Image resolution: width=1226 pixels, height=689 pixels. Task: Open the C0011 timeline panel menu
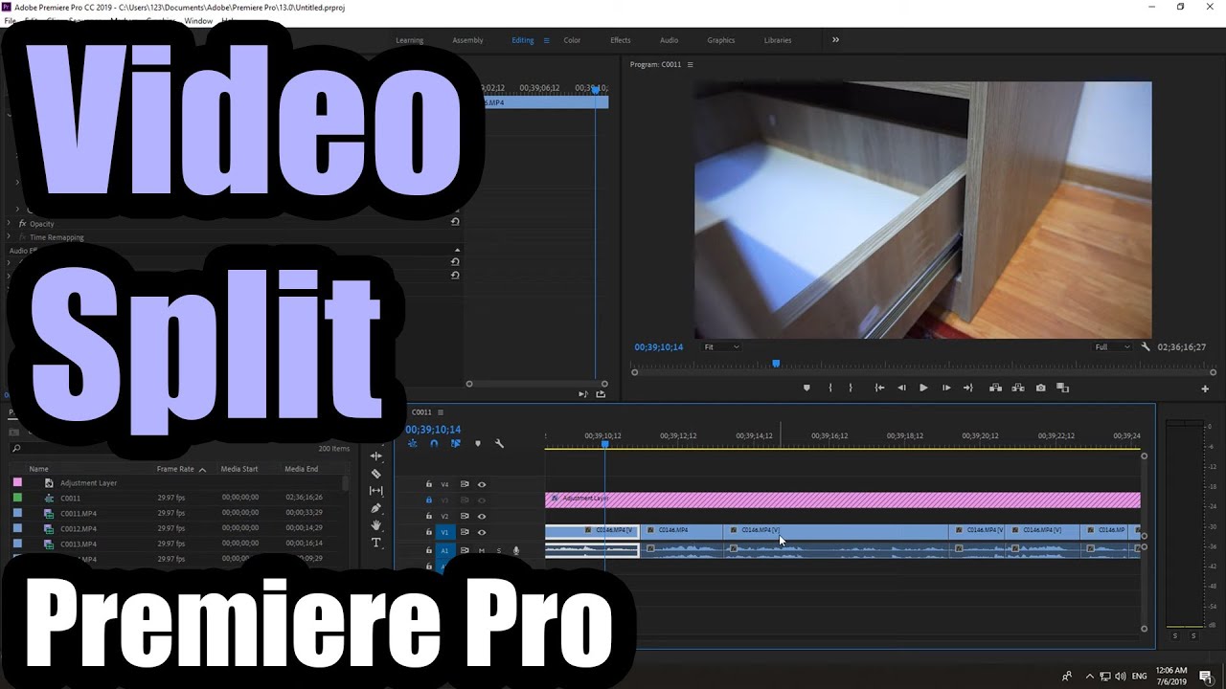point(441,412)
